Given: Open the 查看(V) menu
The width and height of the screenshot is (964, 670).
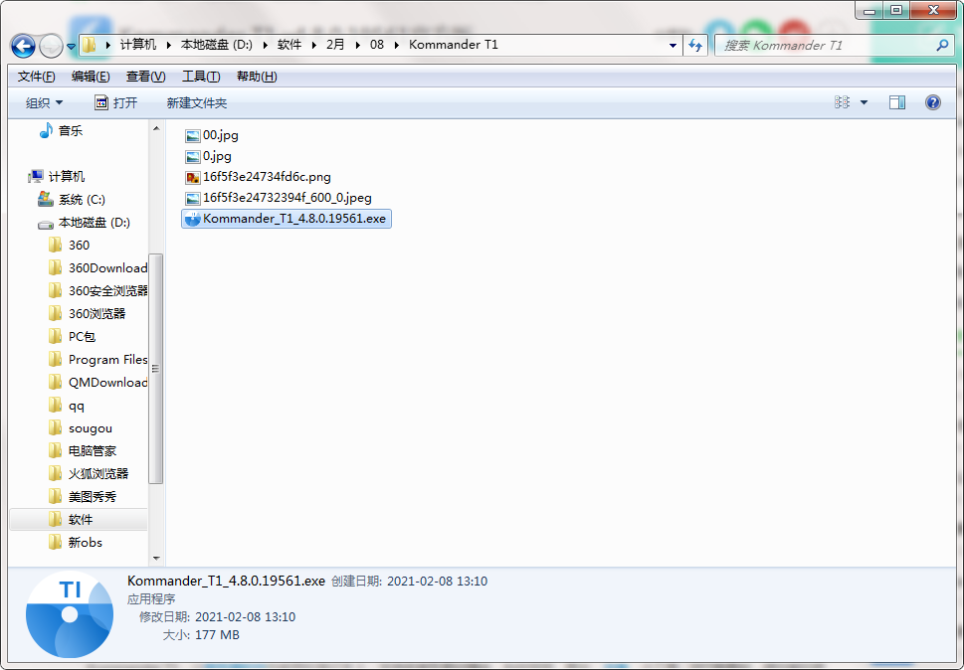Looking at the screenshot, I should point(145,77).
